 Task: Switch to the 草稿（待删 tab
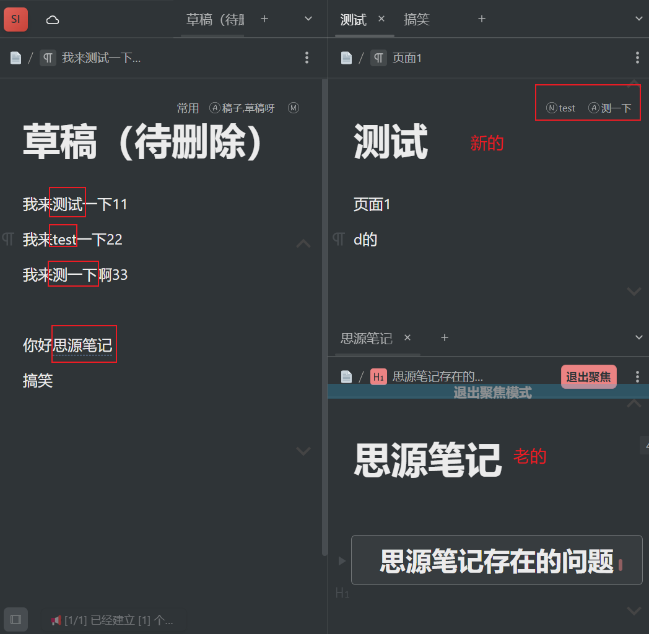(215, 19)
